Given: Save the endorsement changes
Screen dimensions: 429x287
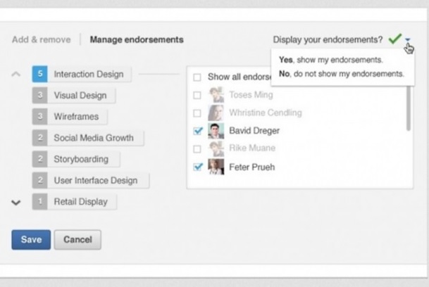Looking at the screenshot, I should point(31,240).
